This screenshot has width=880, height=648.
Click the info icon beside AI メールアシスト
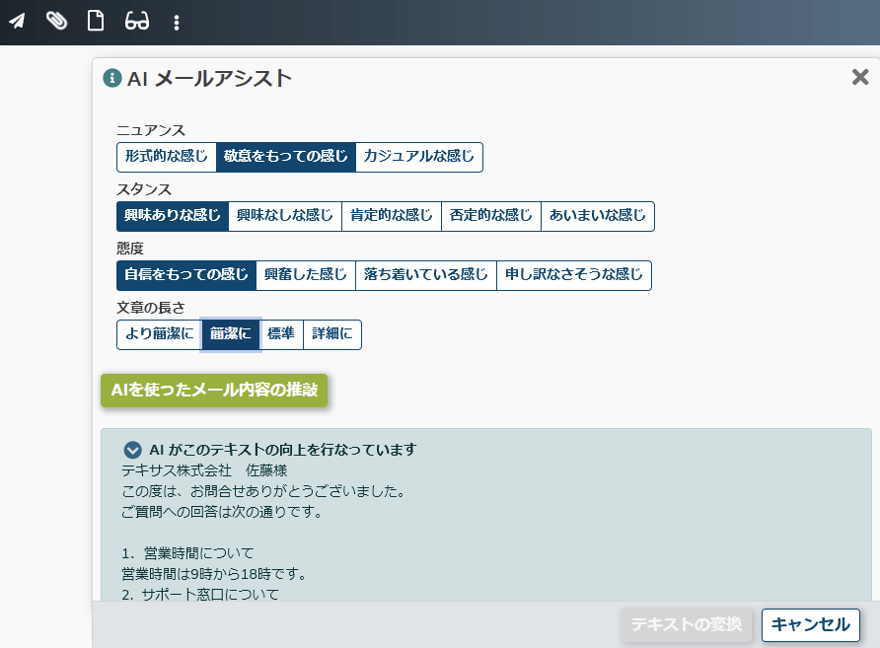[x=112, y=79]
